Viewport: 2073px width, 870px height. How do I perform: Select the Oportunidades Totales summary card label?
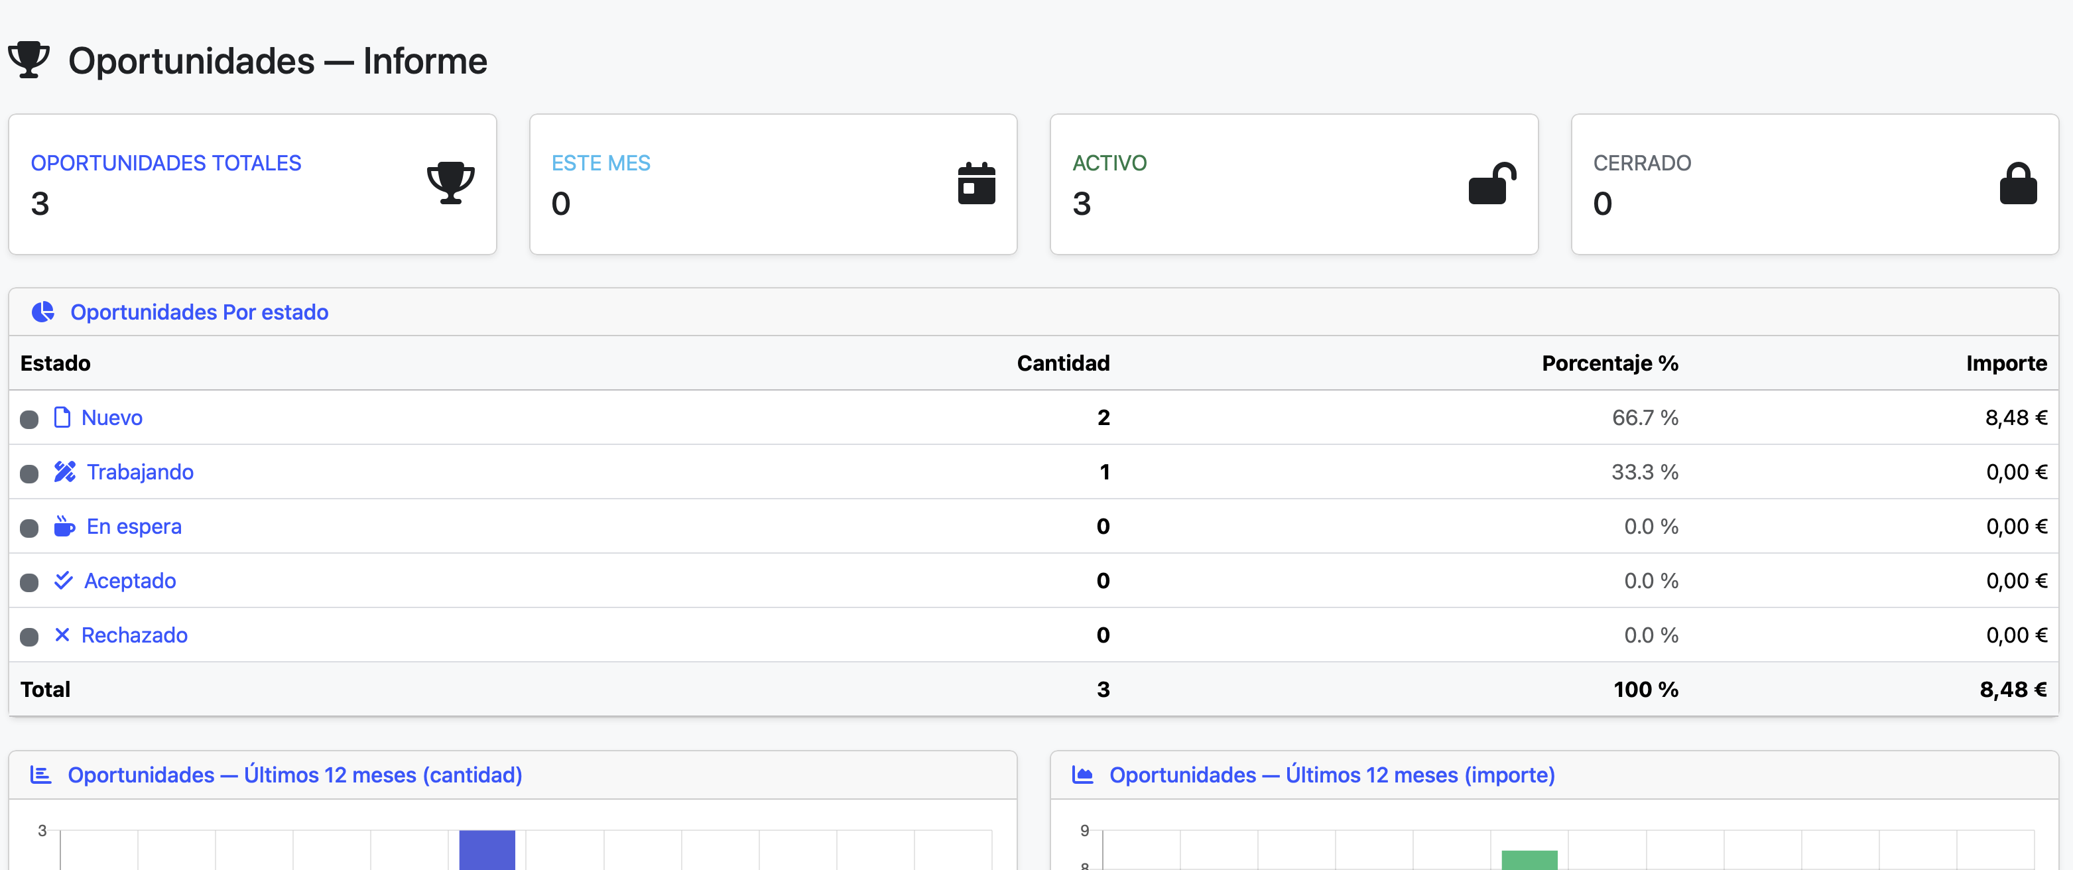coord(166,163)
